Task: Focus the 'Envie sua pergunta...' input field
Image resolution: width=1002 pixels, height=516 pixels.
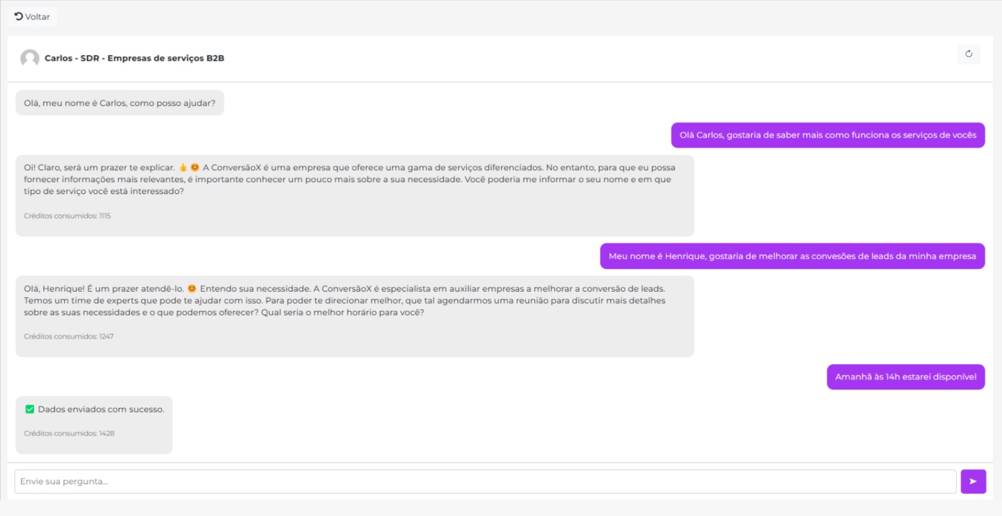Action: pyautogui.click(x=485, y=482)
